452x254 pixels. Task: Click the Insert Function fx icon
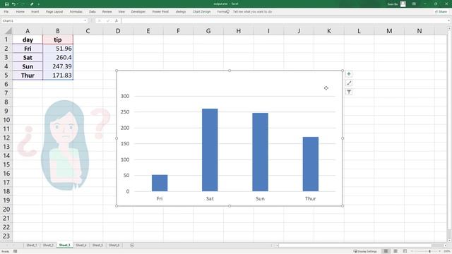(x=117, y=20)
